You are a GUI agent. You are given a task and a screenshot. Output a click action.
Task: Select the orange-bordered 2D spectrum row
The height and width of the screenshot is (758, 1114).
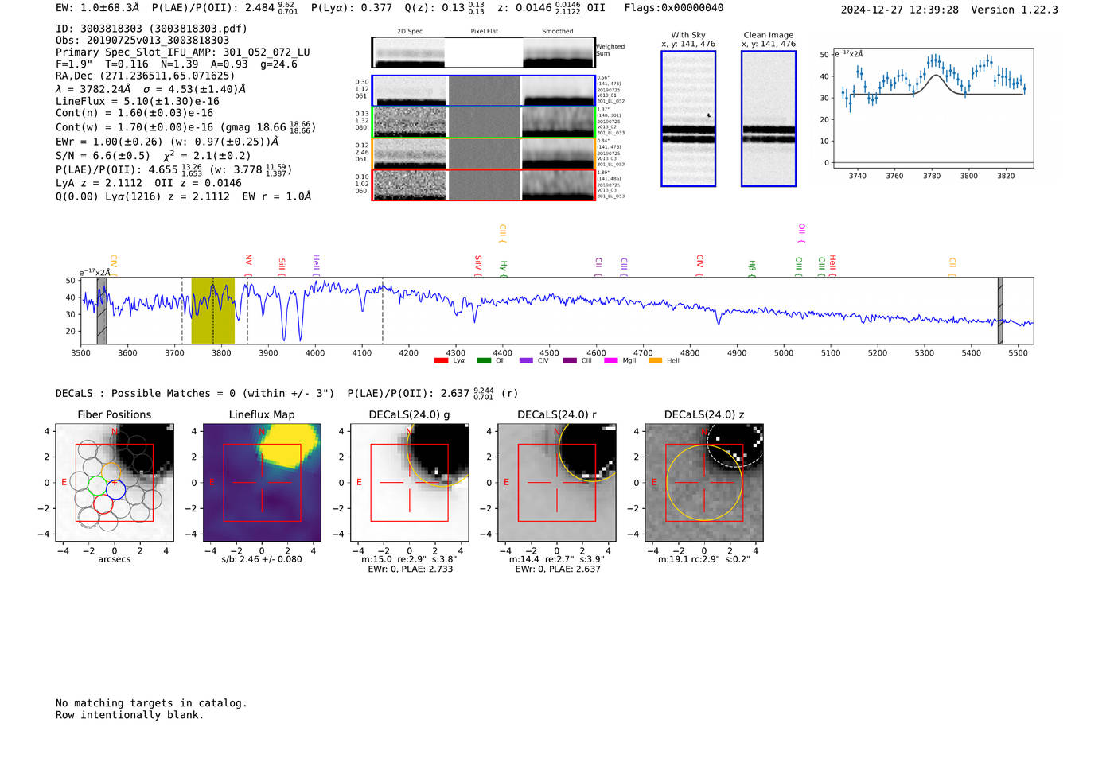[483, 154]
